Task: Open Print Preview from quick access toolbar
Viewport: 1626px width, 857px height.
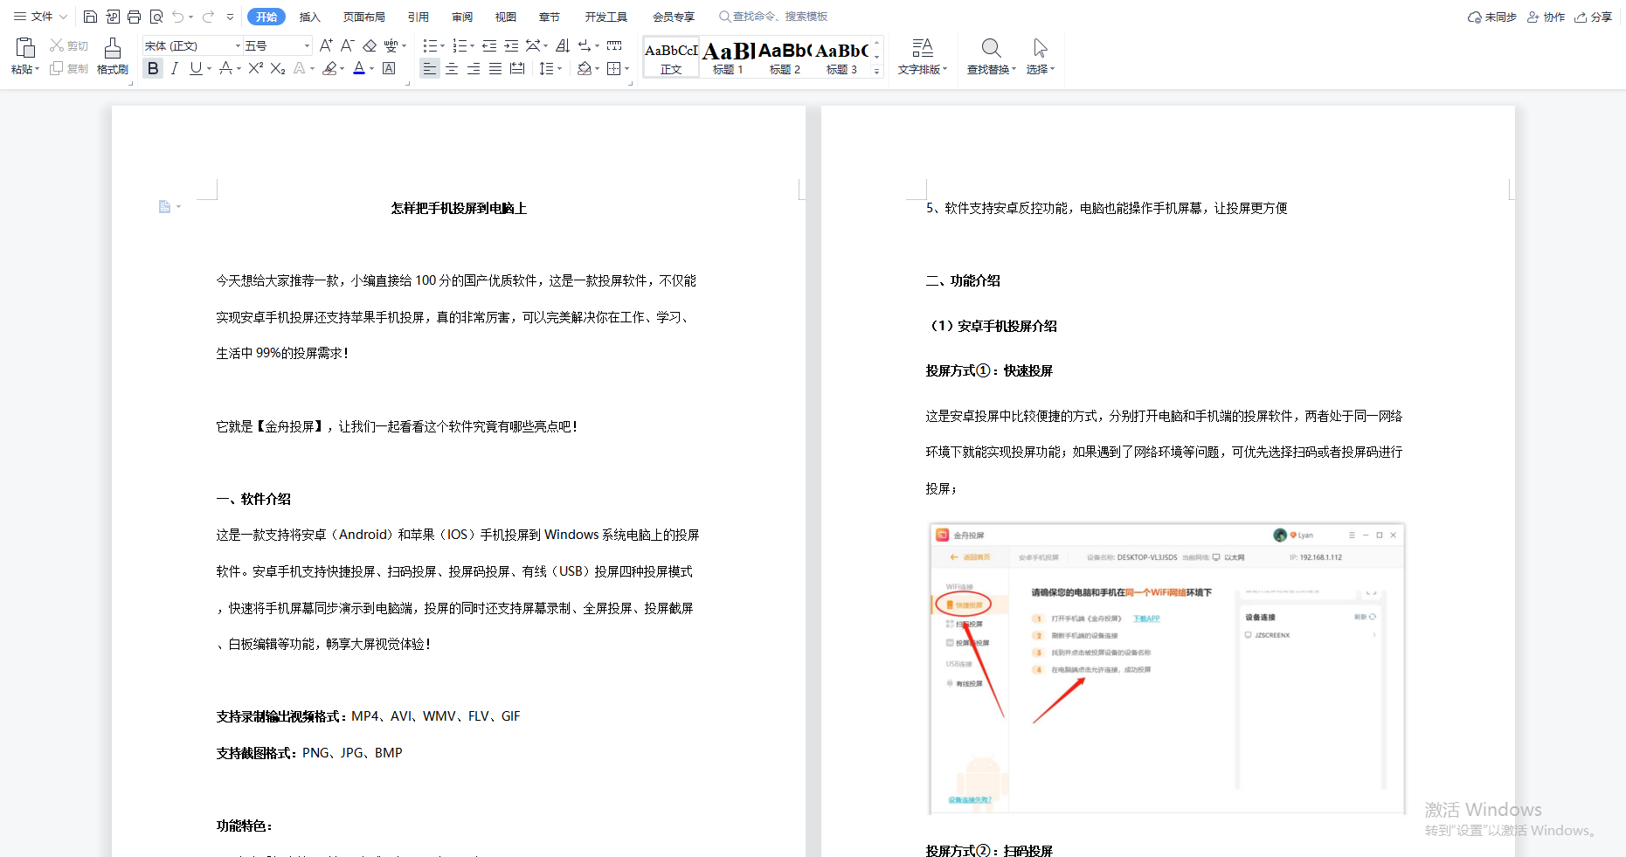Action: click(156, 17)
